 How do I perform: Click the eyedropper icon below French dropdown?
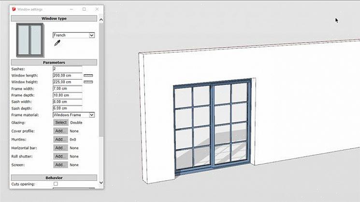click(58, 43)
